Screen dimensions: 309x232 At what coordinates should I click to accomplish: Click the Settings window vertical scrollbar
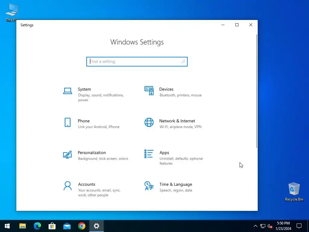click(256, 91)
